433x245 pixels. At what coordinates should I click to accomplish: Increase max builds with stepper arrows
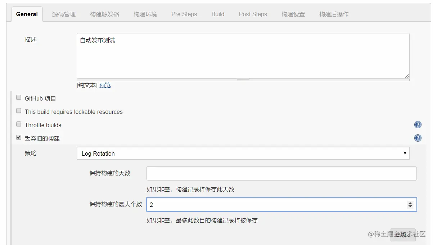click(x=410, y=203)
